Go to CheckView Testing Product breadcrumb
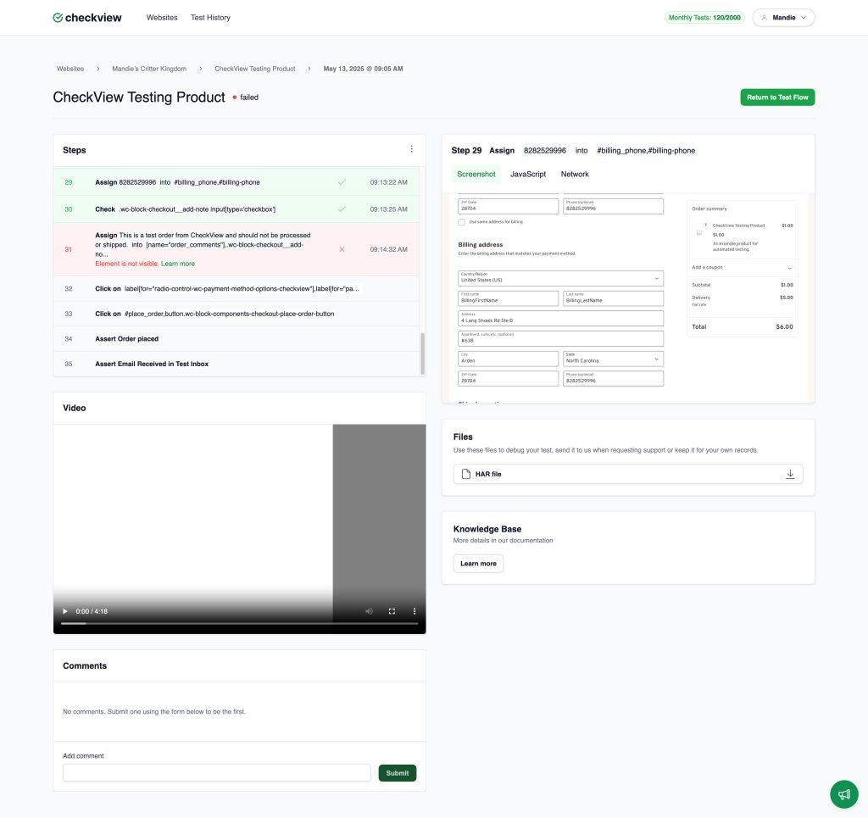868x818 pixels. pyautogui.click(x=254, y=69)
